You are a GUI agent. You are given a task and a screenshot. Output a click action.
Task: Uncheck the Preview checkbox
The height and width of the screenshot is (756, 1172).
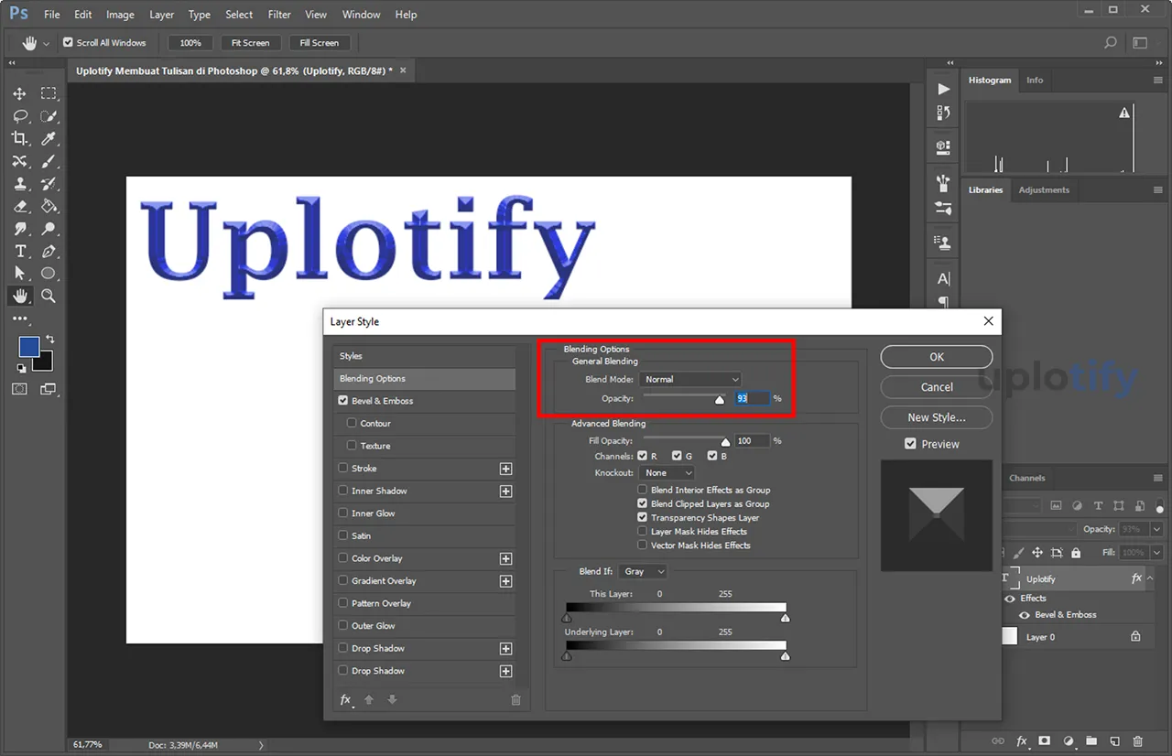click(x=910, y=444)
